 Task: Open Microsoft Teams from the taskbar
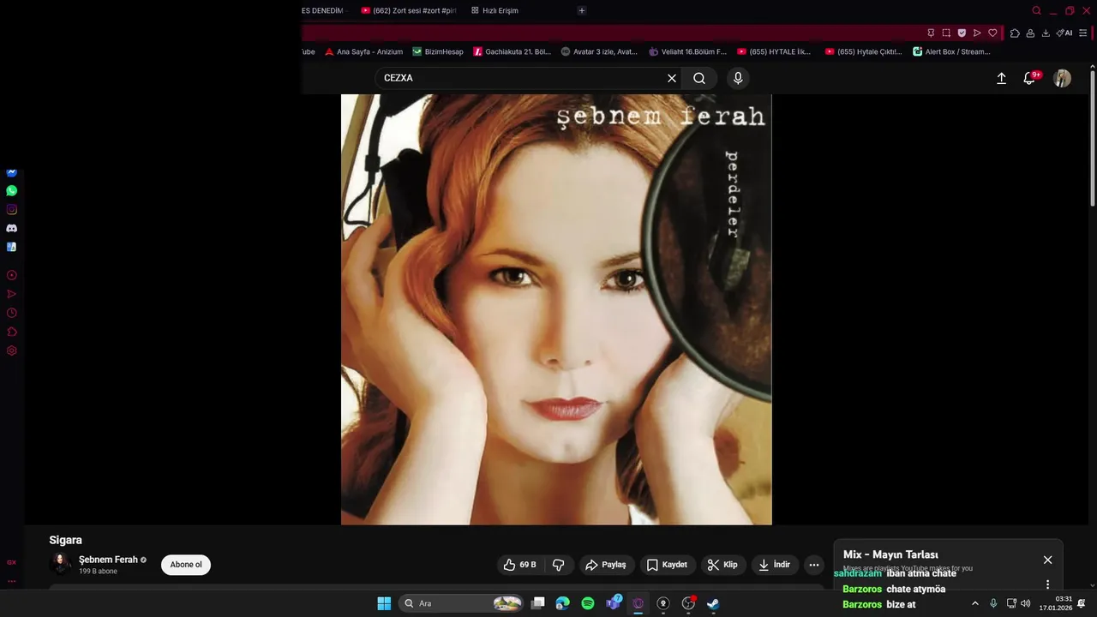(x=614, y=603)
